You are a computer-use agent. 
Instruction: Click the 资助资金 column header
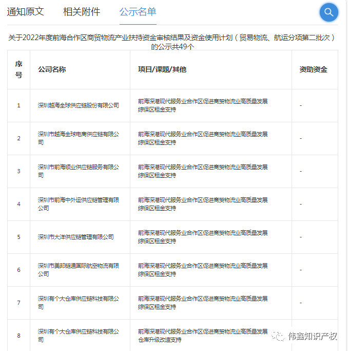(x=314, y=69)
